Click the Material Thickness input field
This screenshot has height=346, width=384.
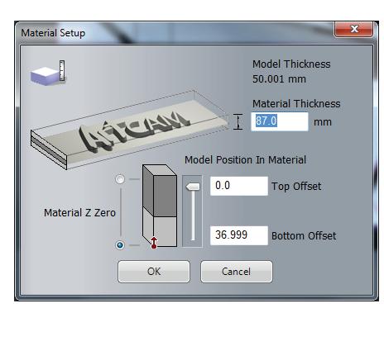coord(280,121)
